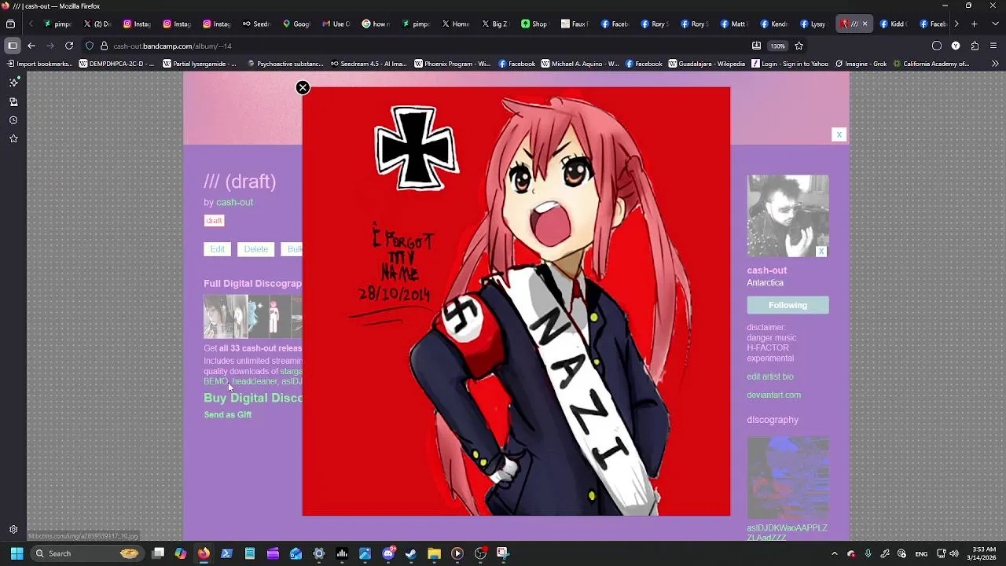Open the discography album thumbnail in sidebar
This screenshot has height=566, width=1006.
click(788, 478)
